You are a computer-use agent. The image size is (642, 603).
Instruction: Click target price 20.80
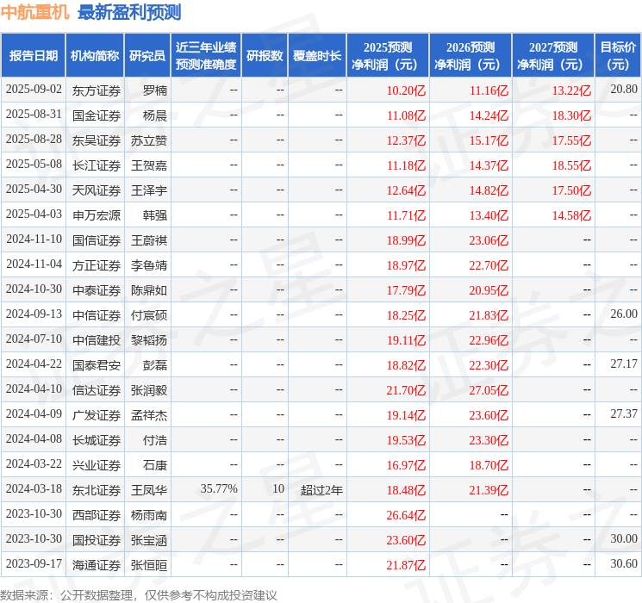click(624, 90)
